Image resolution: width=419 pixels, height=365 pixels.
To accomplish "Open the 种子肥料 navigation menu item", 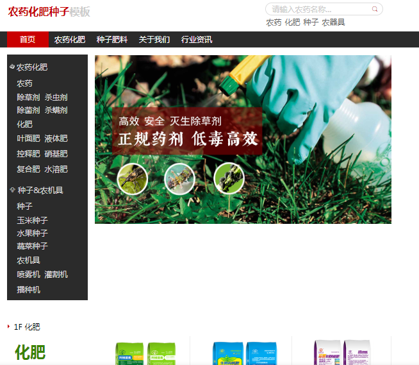I will pos(112,40).
